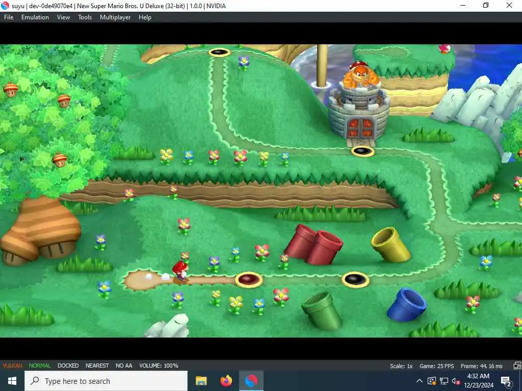The width and height of the screenshot is (522, 391).
Task: Minimize the suyu window
Action: tap(463, 6)
